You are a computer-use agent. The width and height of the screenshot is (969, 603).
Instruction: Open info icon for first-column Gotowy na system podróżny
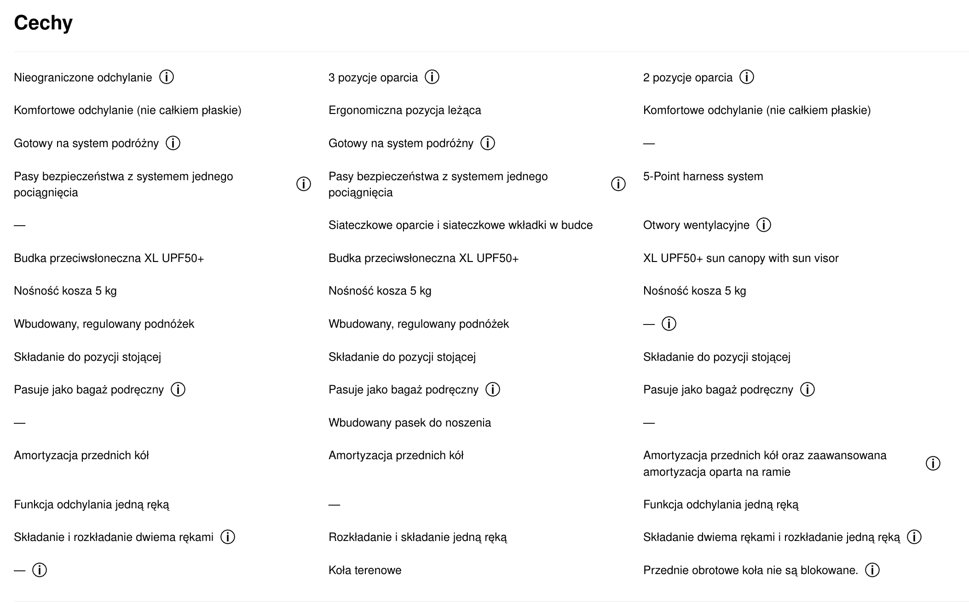pyautogui.click(x=173, y=143)
